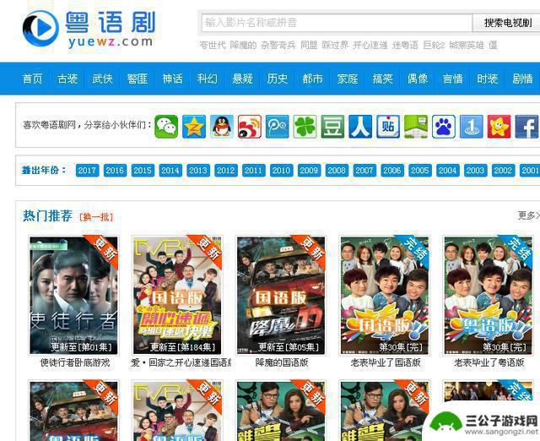Open the 武侠 category
540x441 pixels.
click(102, 79)
